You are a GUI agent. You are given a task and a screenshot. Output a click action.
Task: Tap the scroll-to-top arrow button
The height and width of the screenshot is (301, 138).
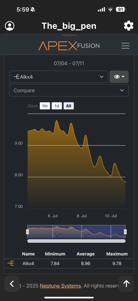(126, 284)
